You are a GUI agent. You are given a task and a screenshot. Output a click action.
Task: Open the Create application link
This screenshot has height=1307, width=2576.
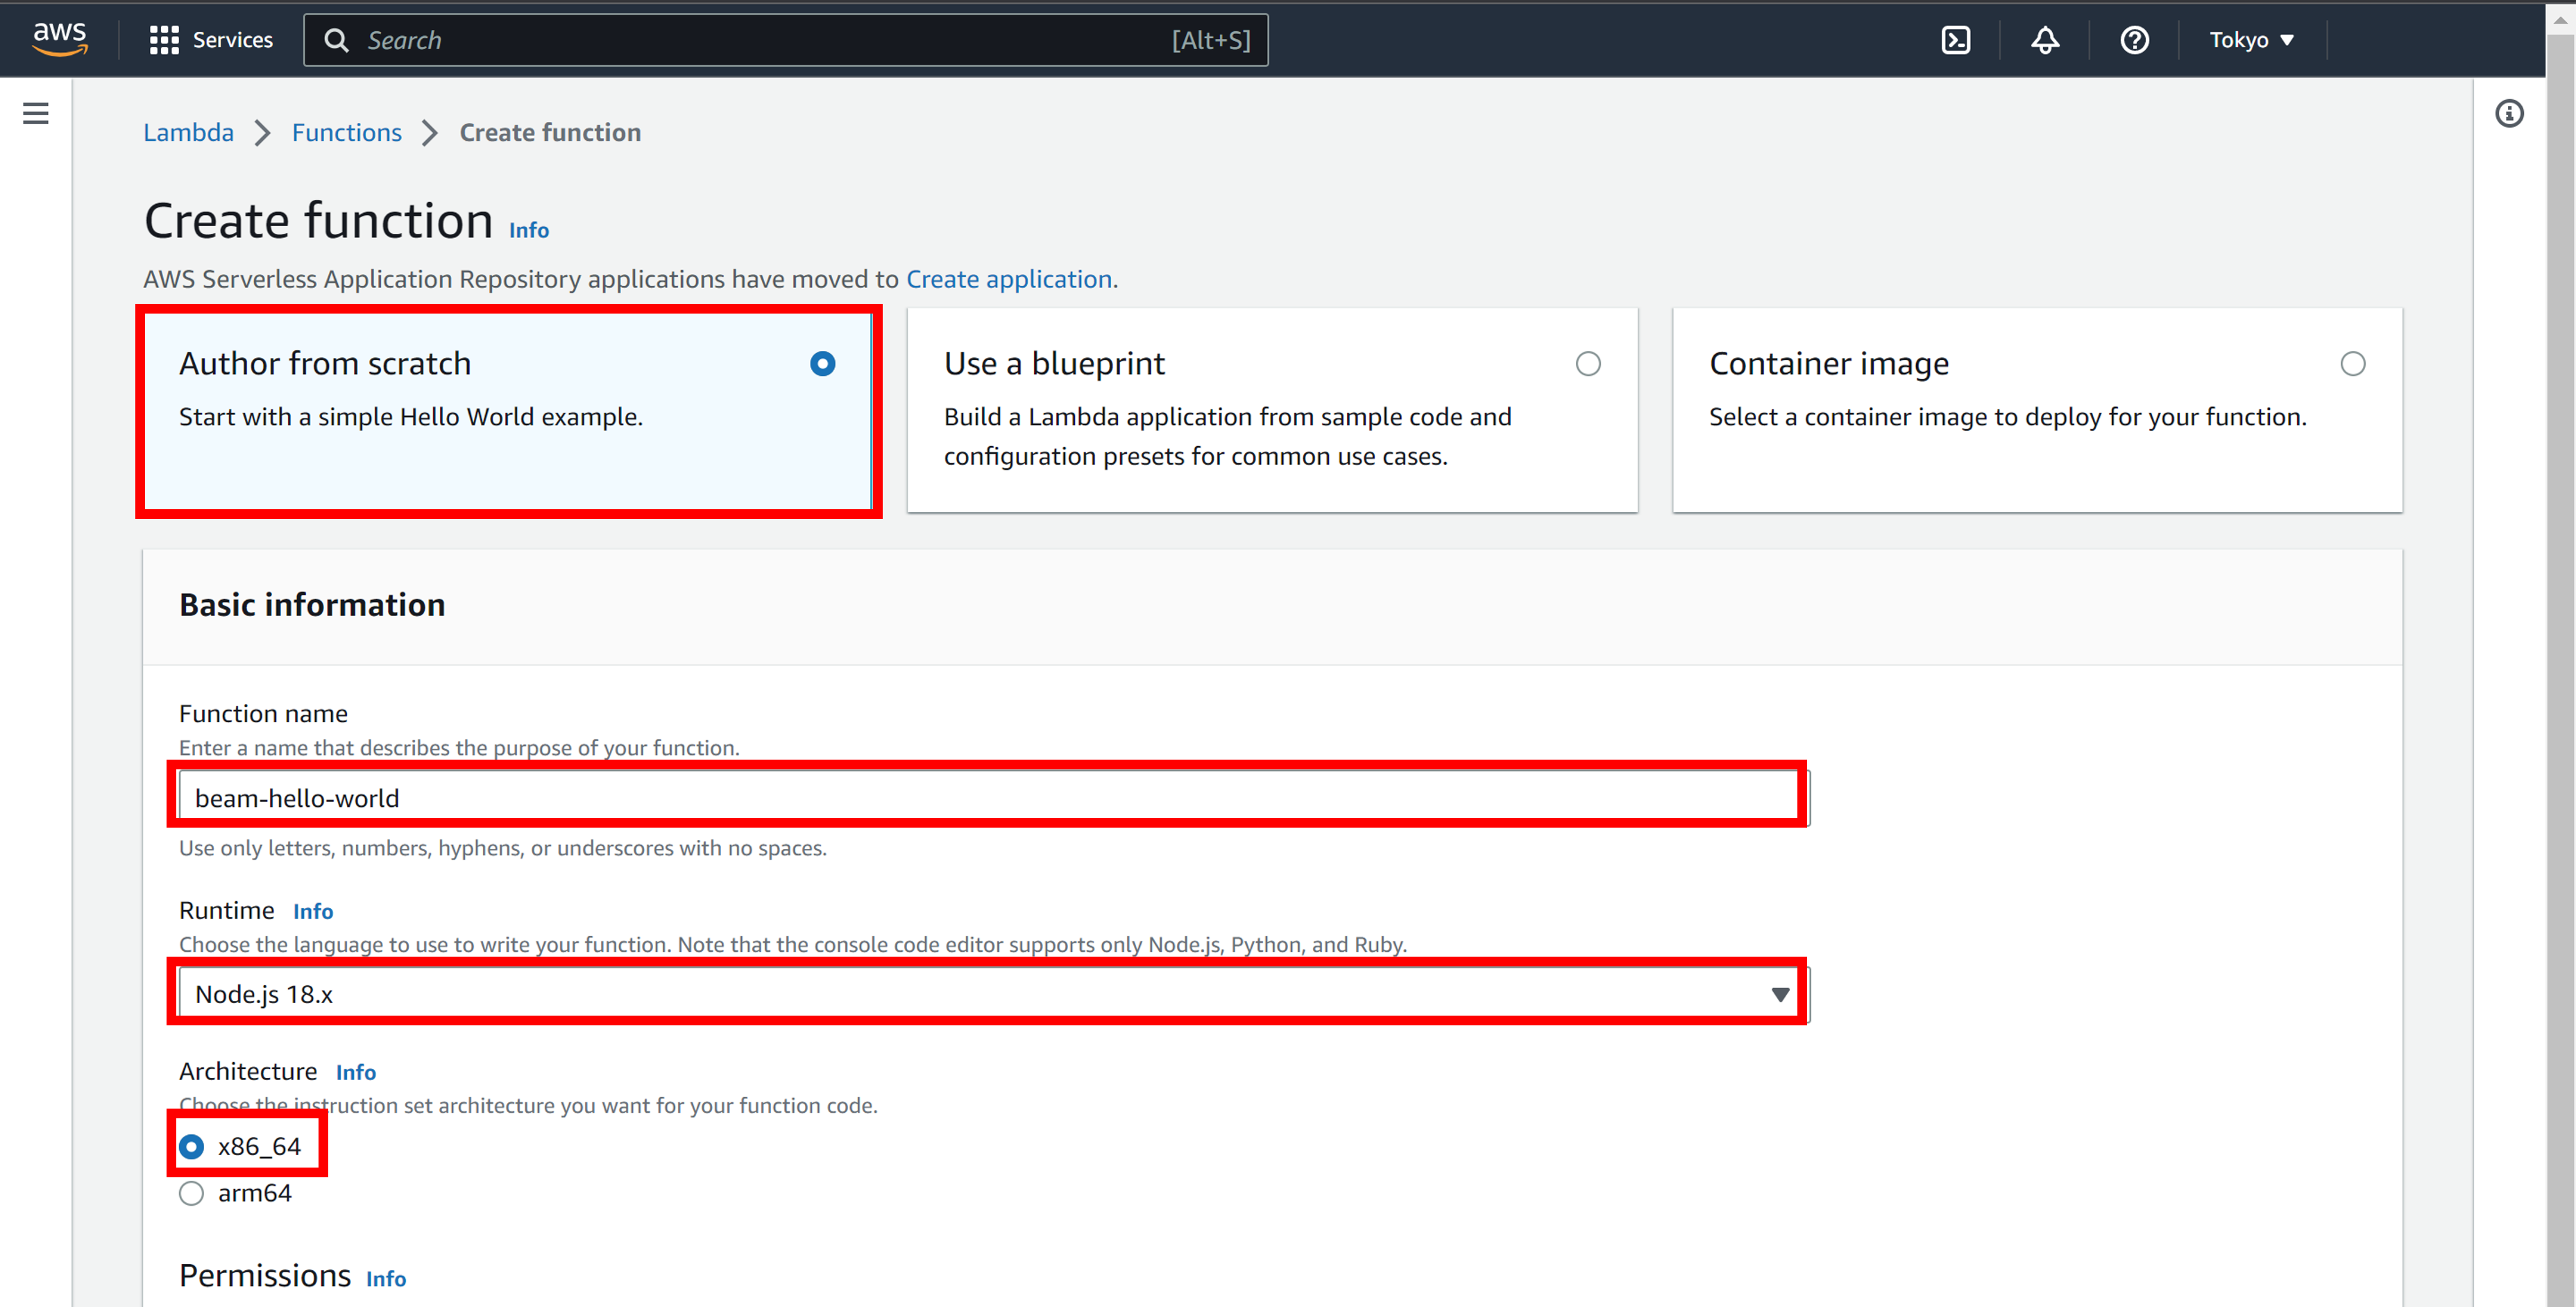tap(1008, 279)
